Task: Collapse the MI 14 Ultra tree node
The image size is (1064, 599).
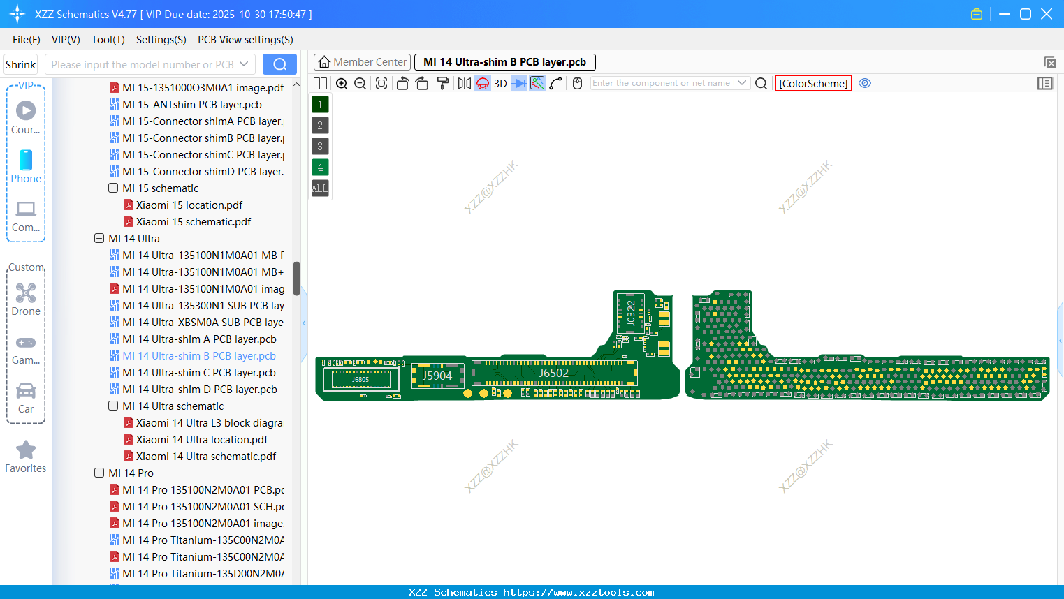Action: pyautogui.click(x=99, y=238)
